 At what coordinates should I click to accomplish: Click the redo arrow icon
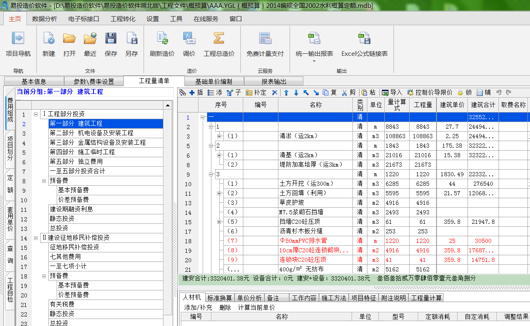point(508,93)
